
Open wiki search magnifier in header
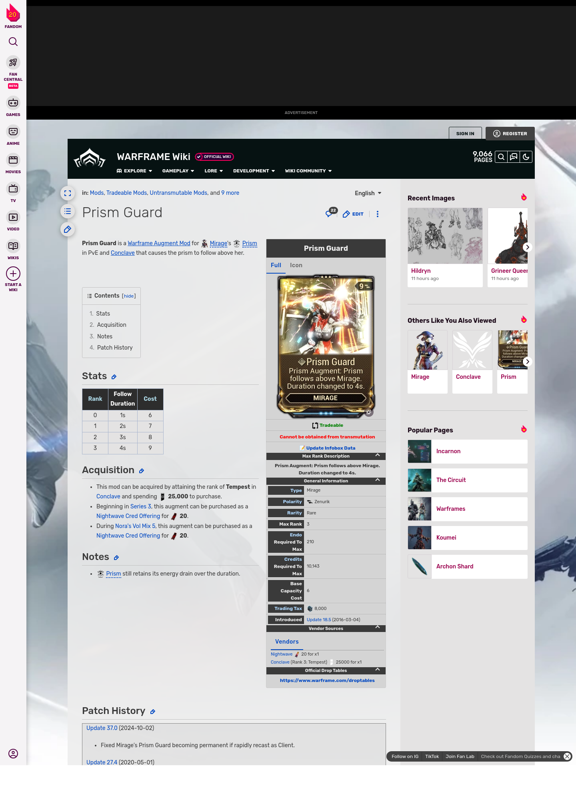point(501,157)
